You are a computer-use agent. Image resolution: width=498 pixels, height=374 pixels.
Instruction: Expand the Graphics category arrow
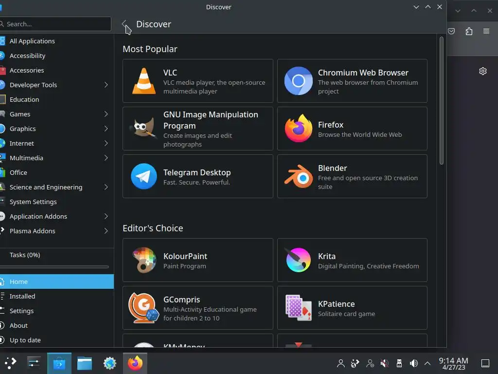click(x=106, y=129)
